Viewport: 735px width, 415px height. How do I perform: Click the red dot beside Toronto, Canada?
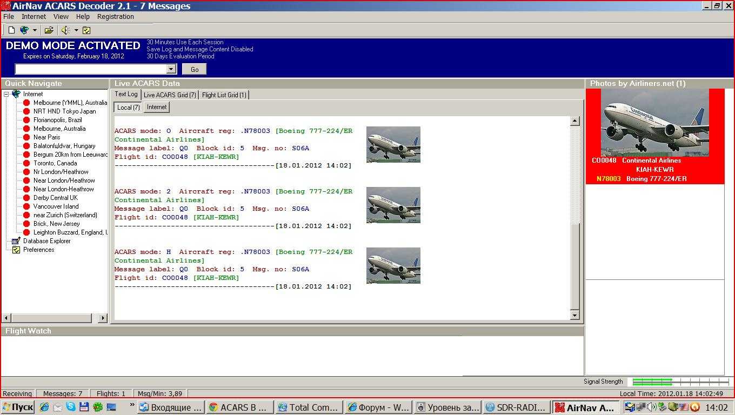(x=26, y=163)
